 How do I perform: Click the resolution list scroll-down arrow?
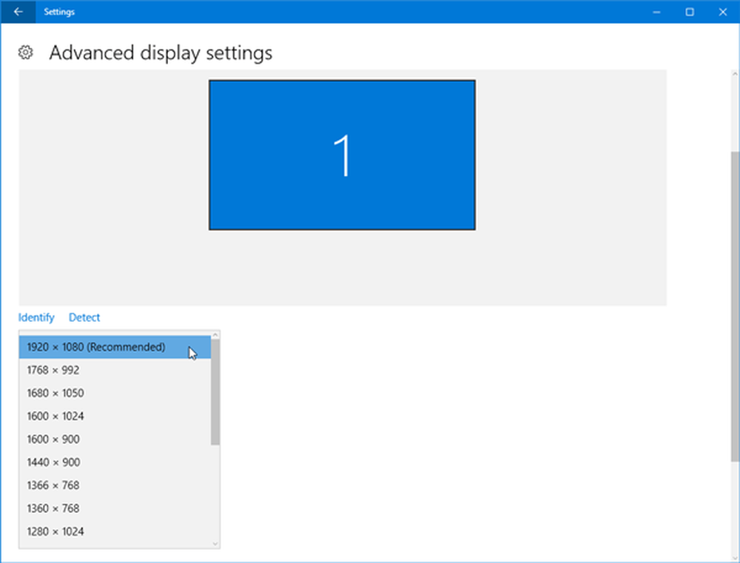[x=215, y=544]
